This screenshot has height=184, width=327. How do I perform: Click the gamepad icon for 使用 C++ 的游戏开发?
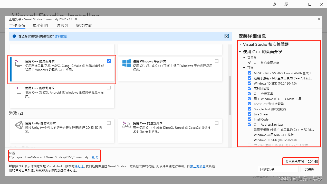(x=127, y=125)
